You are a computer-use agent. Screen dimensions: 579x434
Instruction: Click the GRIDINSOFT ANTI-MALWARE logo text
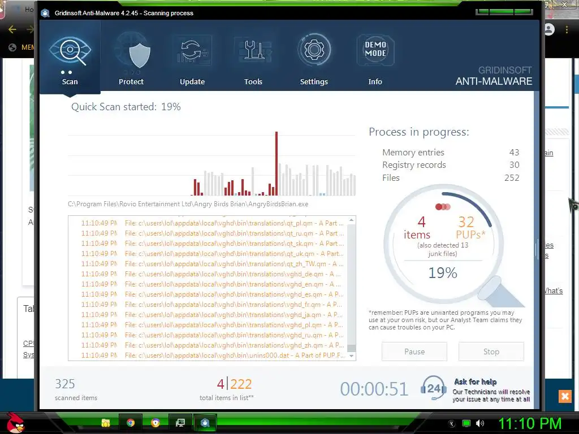(x=494, y=76)
